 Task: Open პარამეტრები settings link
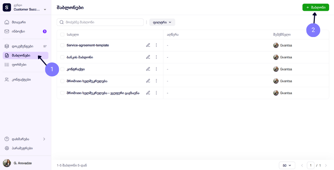click(25, 148)
